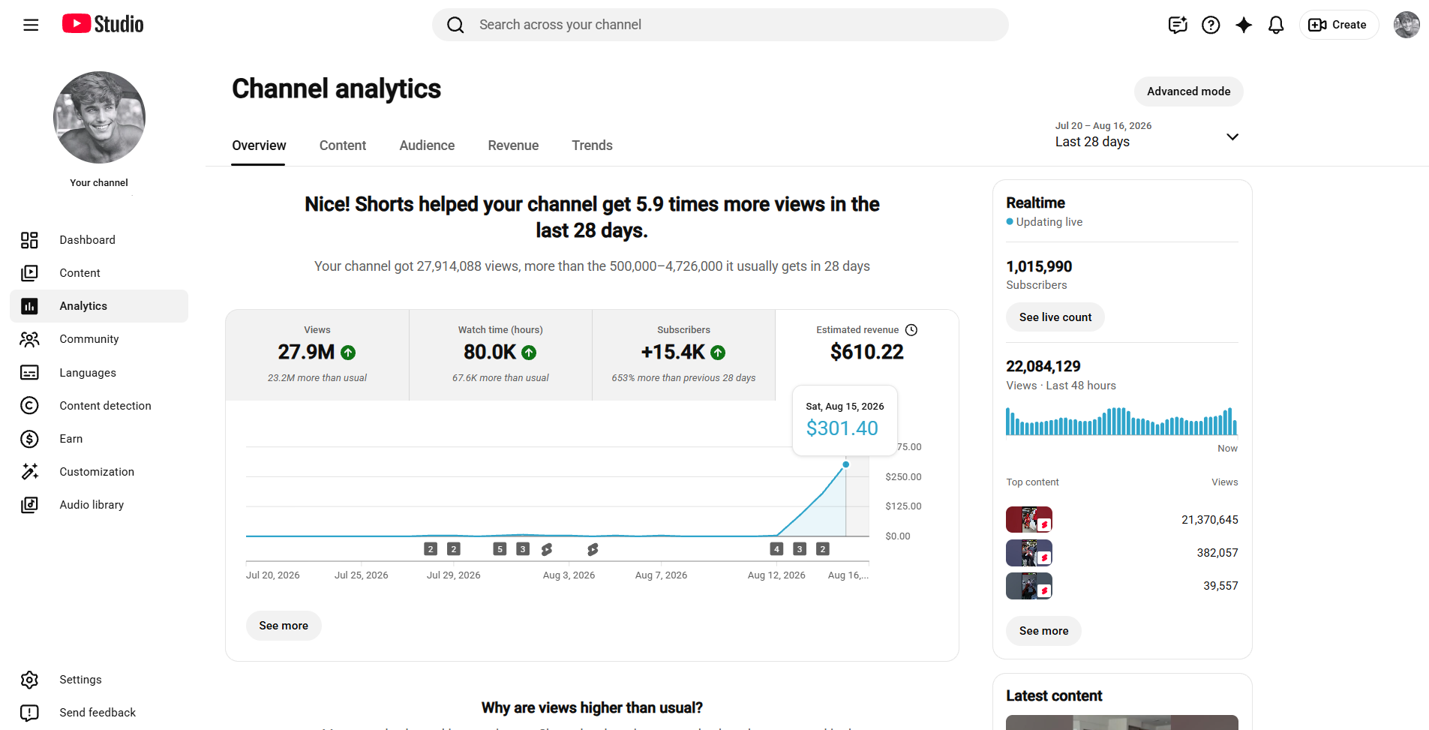Click the YouTube Studio logo

pyautogui.click(x=103, y=24)
